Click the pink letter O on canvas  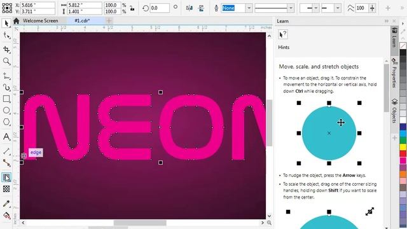[191, 127]
